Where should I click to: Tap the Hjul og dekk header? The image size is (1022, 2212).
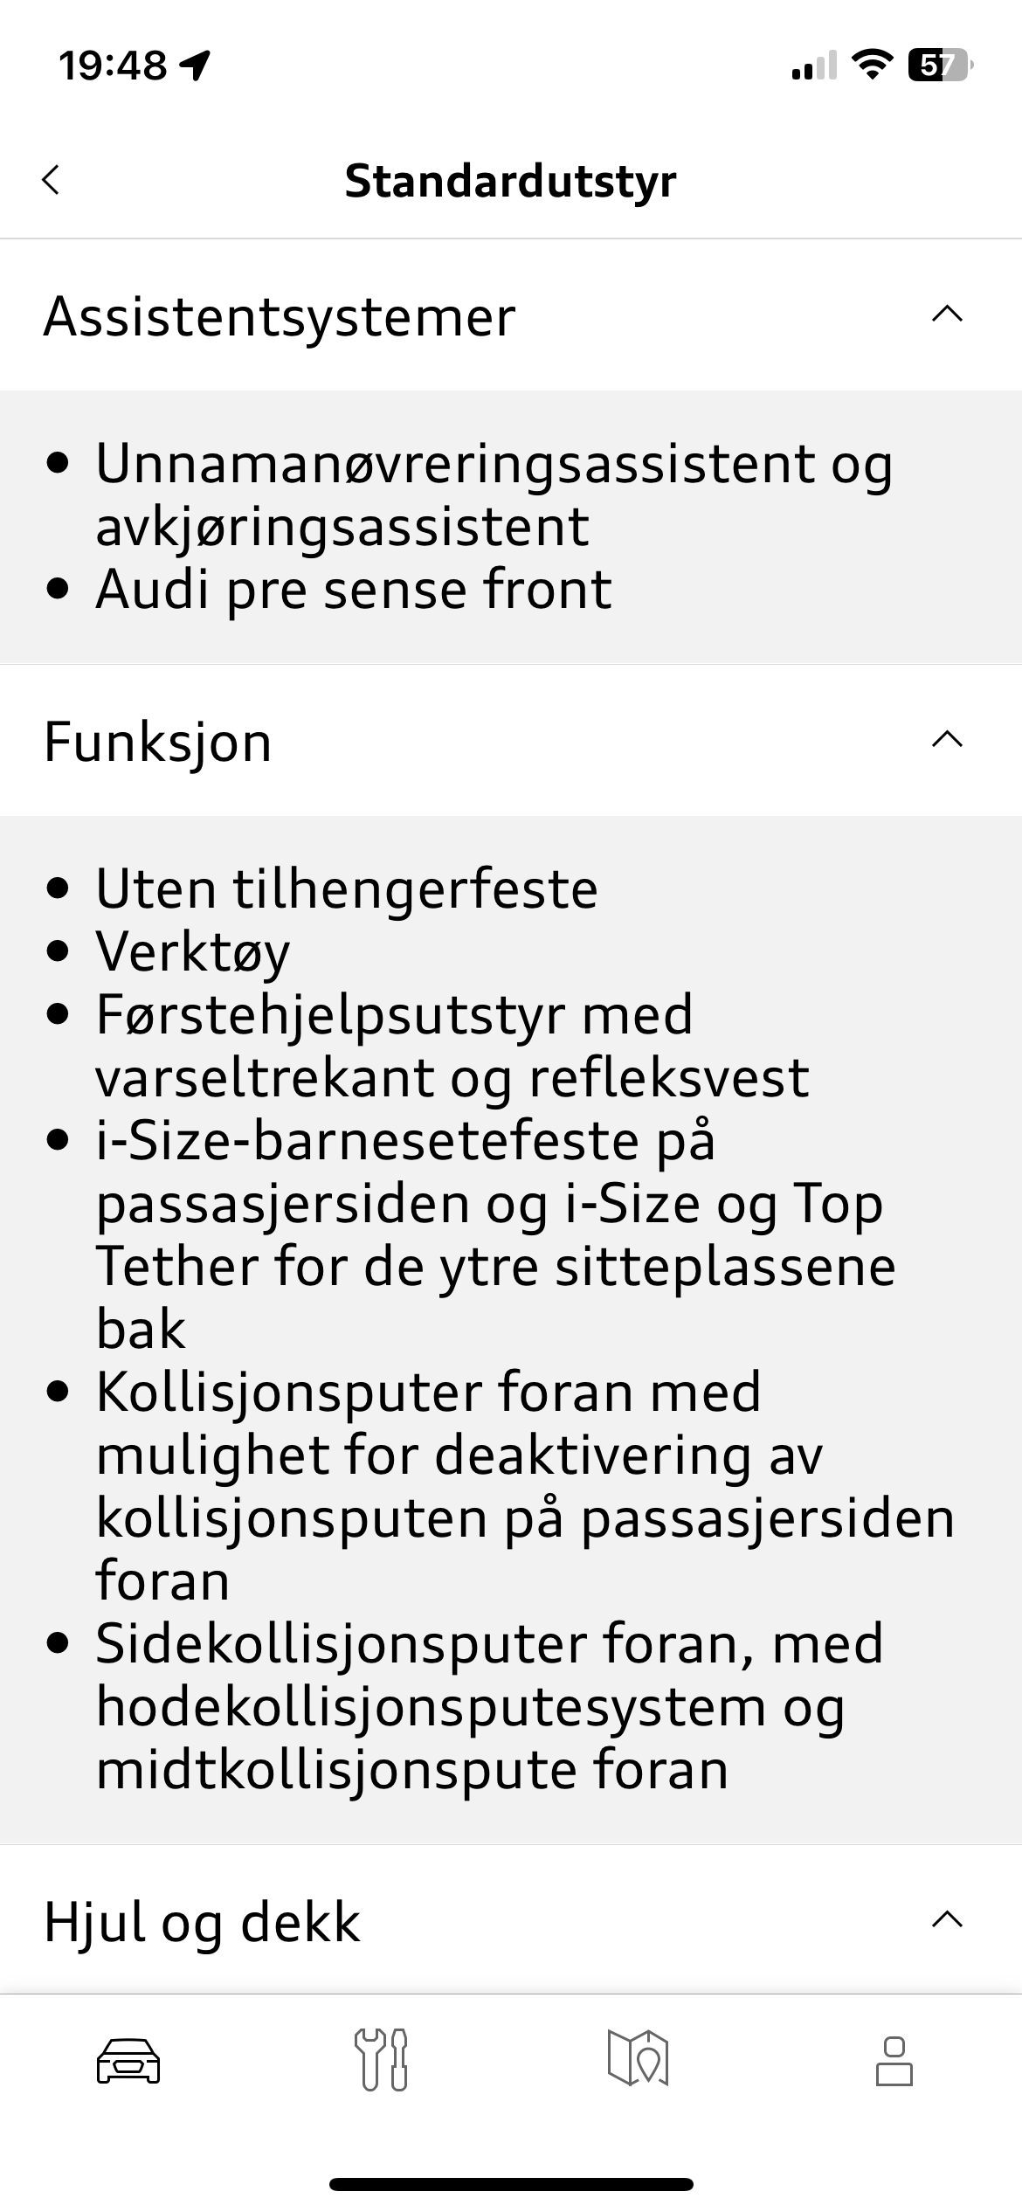click(x=511, y=1920)
